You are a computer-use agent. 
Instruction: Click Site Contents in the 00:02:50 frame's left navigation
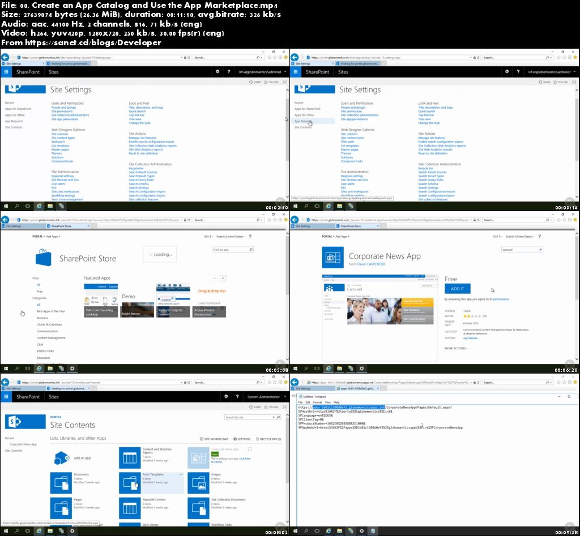point(14,127)
